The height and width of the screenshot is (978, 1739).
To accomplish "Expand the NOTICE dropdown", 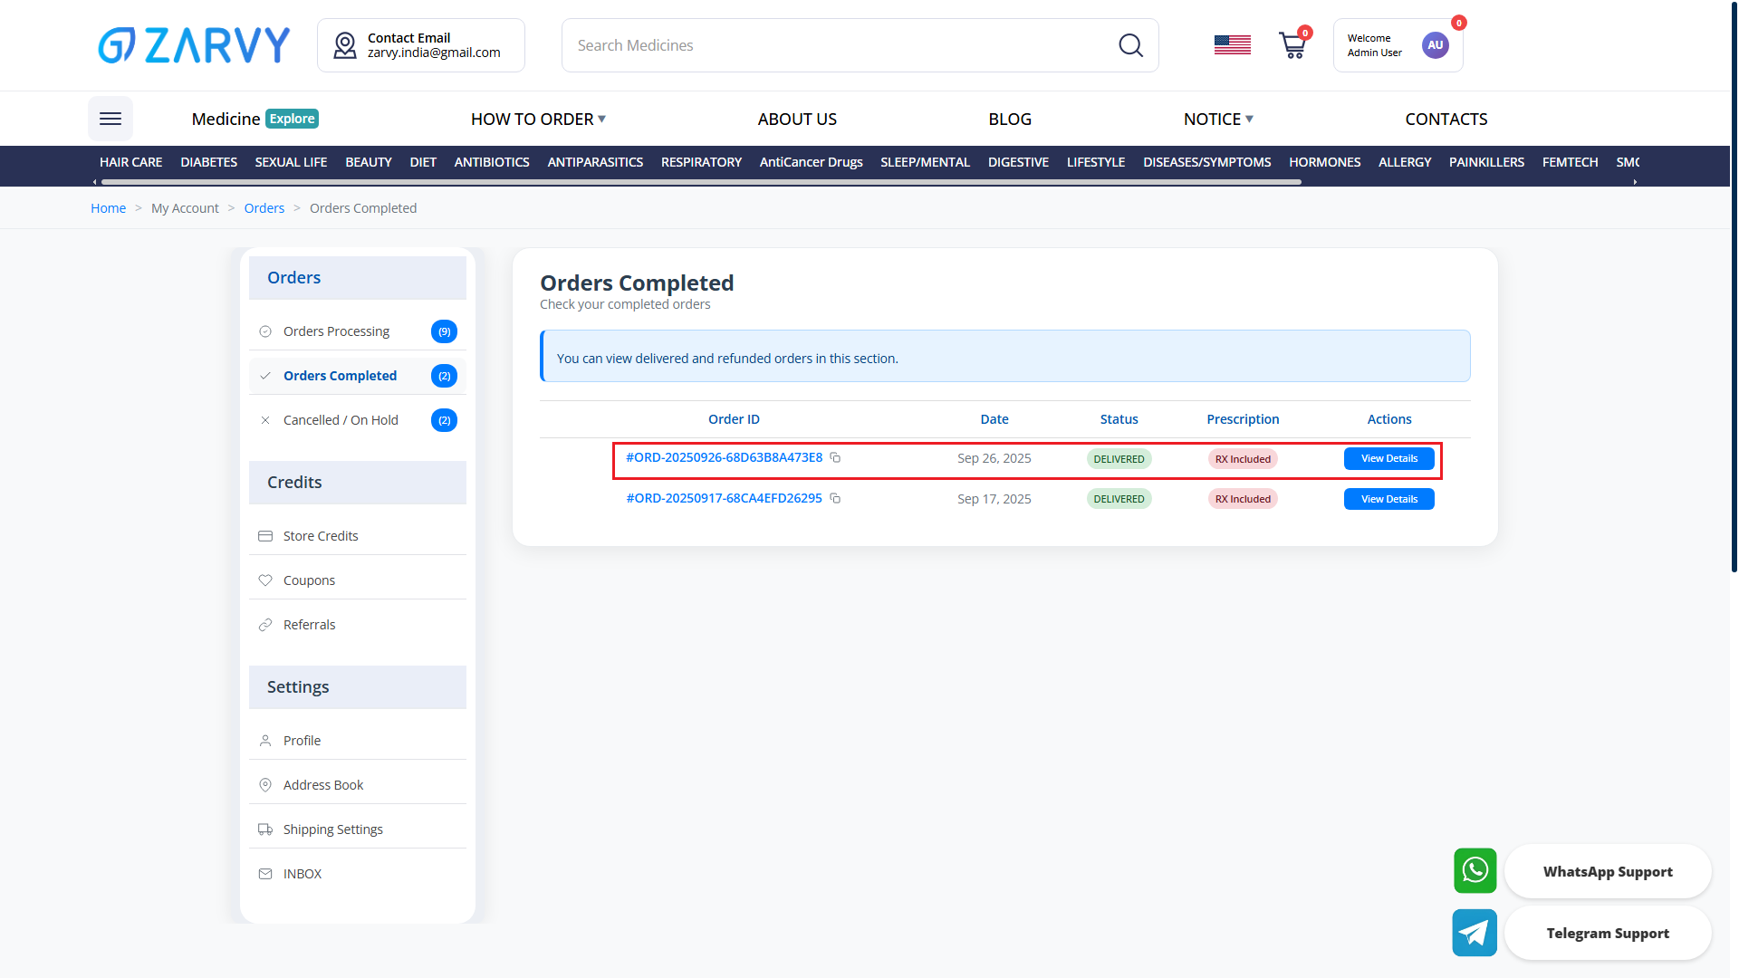I will (x=1218, y=120).
